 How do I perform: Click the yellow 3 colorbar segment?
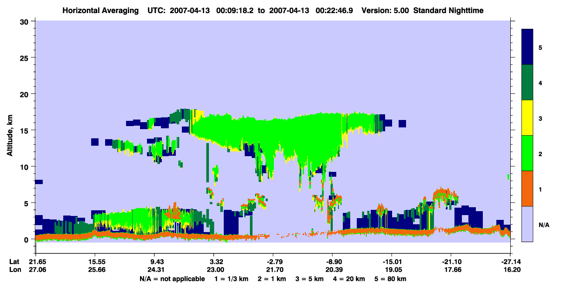(x=528, y=118)
